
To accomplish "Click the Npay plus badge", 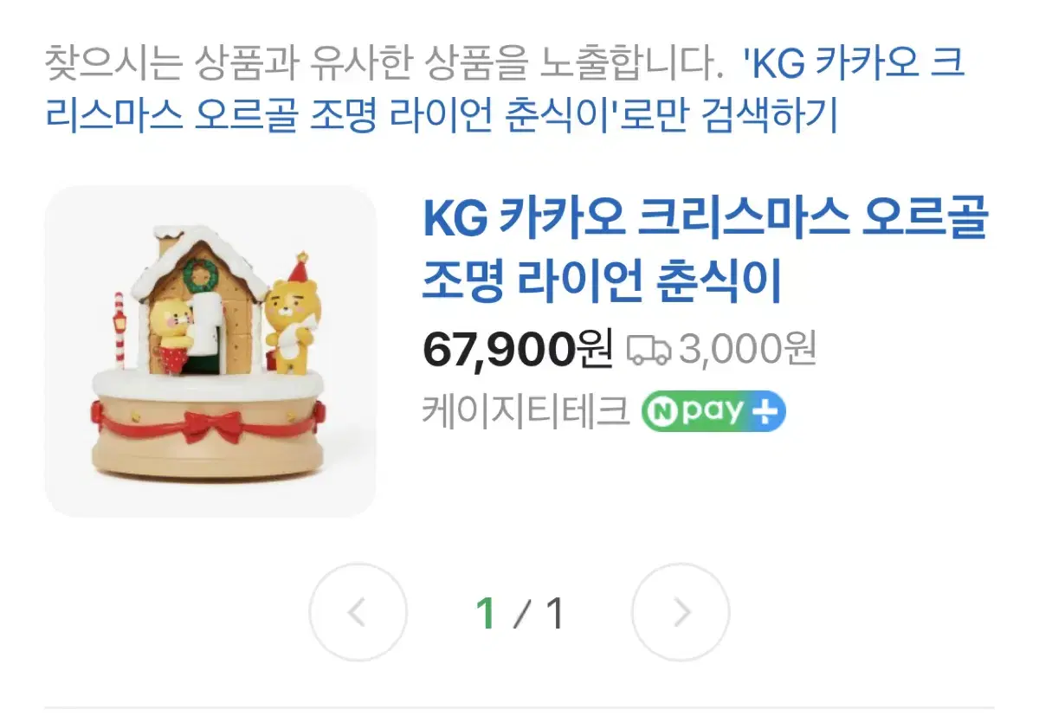I will pos(713,411).
